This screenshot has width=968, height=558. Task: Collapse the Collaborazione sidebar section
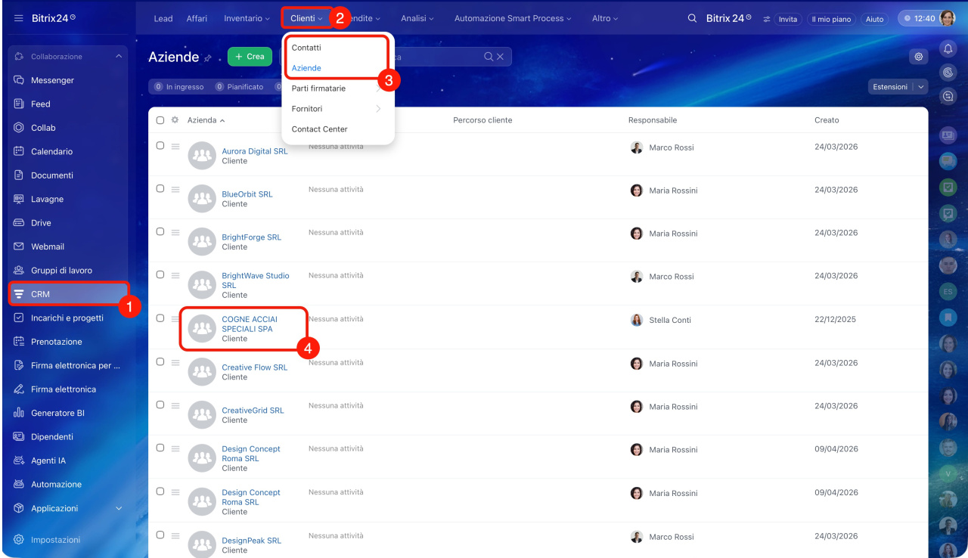click(118, 57)
